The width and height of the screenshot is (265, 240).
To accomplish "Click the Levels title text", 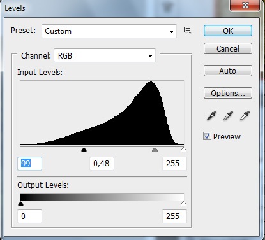I will click(15, 8).
